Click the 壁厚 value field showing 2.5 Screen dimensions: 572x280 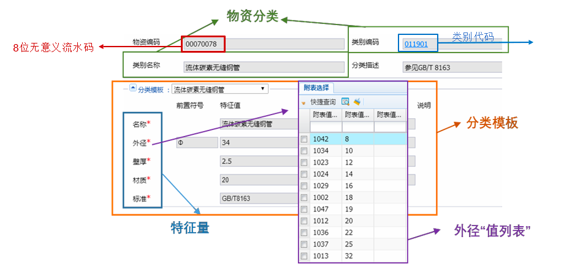(257, 161)
